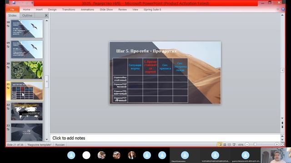Close the slides thumbnail pane
This screenshot has width=291, height=163.
click(x=46, y=15)
